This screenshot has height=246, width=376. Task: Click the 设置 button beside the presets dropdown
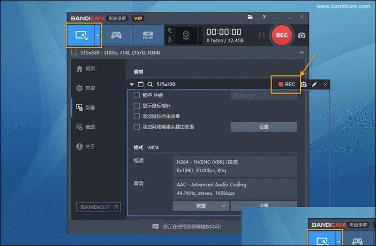264,206
